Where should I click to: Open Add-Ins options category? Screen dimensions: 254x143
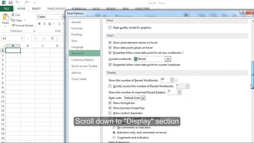(85, 73)
